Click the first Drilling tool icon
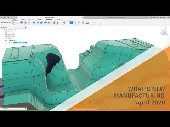 coord(54,22)
